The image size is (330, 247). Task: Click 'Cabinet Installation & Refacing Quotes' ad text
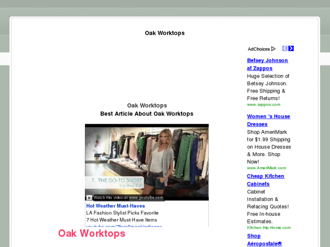pyautogui.click(x=268, y=199)
